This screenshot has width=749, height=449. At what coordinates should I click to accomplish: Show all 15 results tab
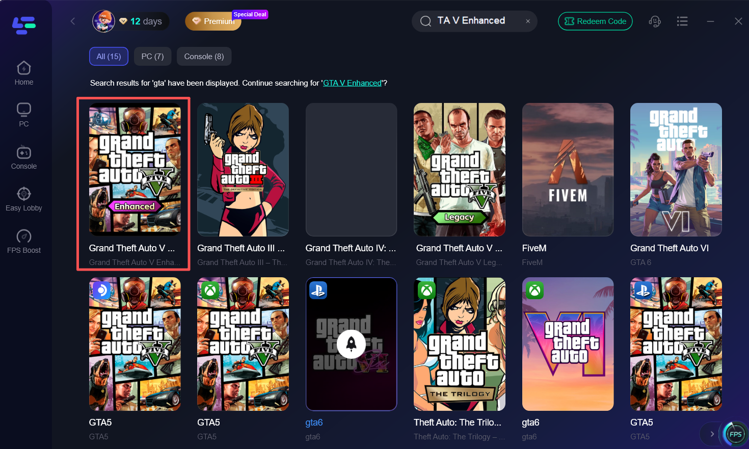[109, 57]
